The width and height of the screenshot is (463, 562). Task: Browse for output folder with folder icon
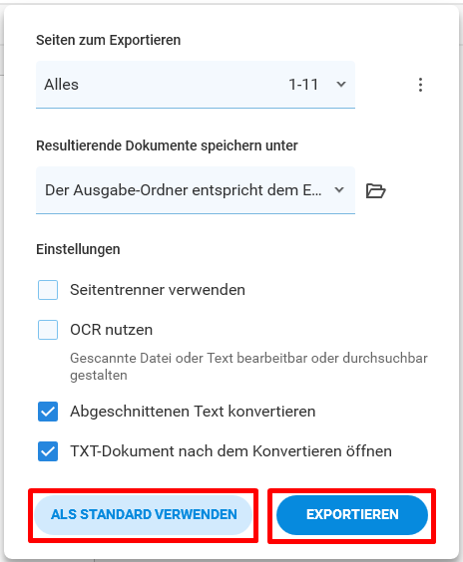(x=376, y=190)
